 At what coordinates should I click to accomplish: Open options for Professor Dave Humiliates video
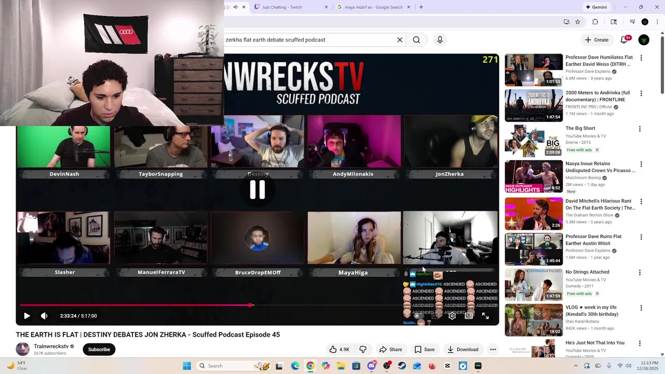pos(641,58)
